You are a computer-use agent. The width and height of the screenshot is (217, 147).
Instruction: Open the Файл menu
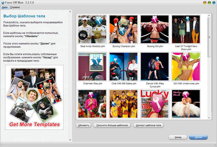point(5,7)
